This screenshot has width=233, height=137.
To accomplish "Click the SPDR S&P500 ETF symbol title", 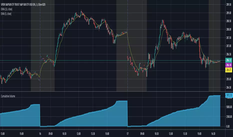I will [23, 4].
